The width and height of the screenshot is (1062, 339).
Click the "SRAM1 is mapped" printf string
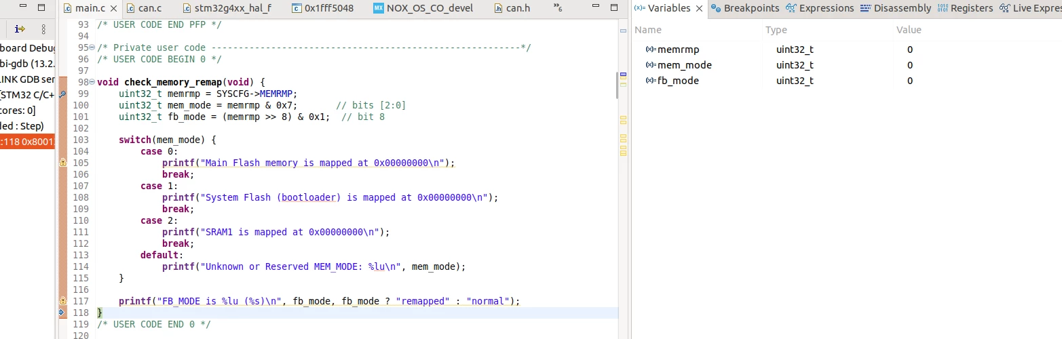(x=290, y=232)
